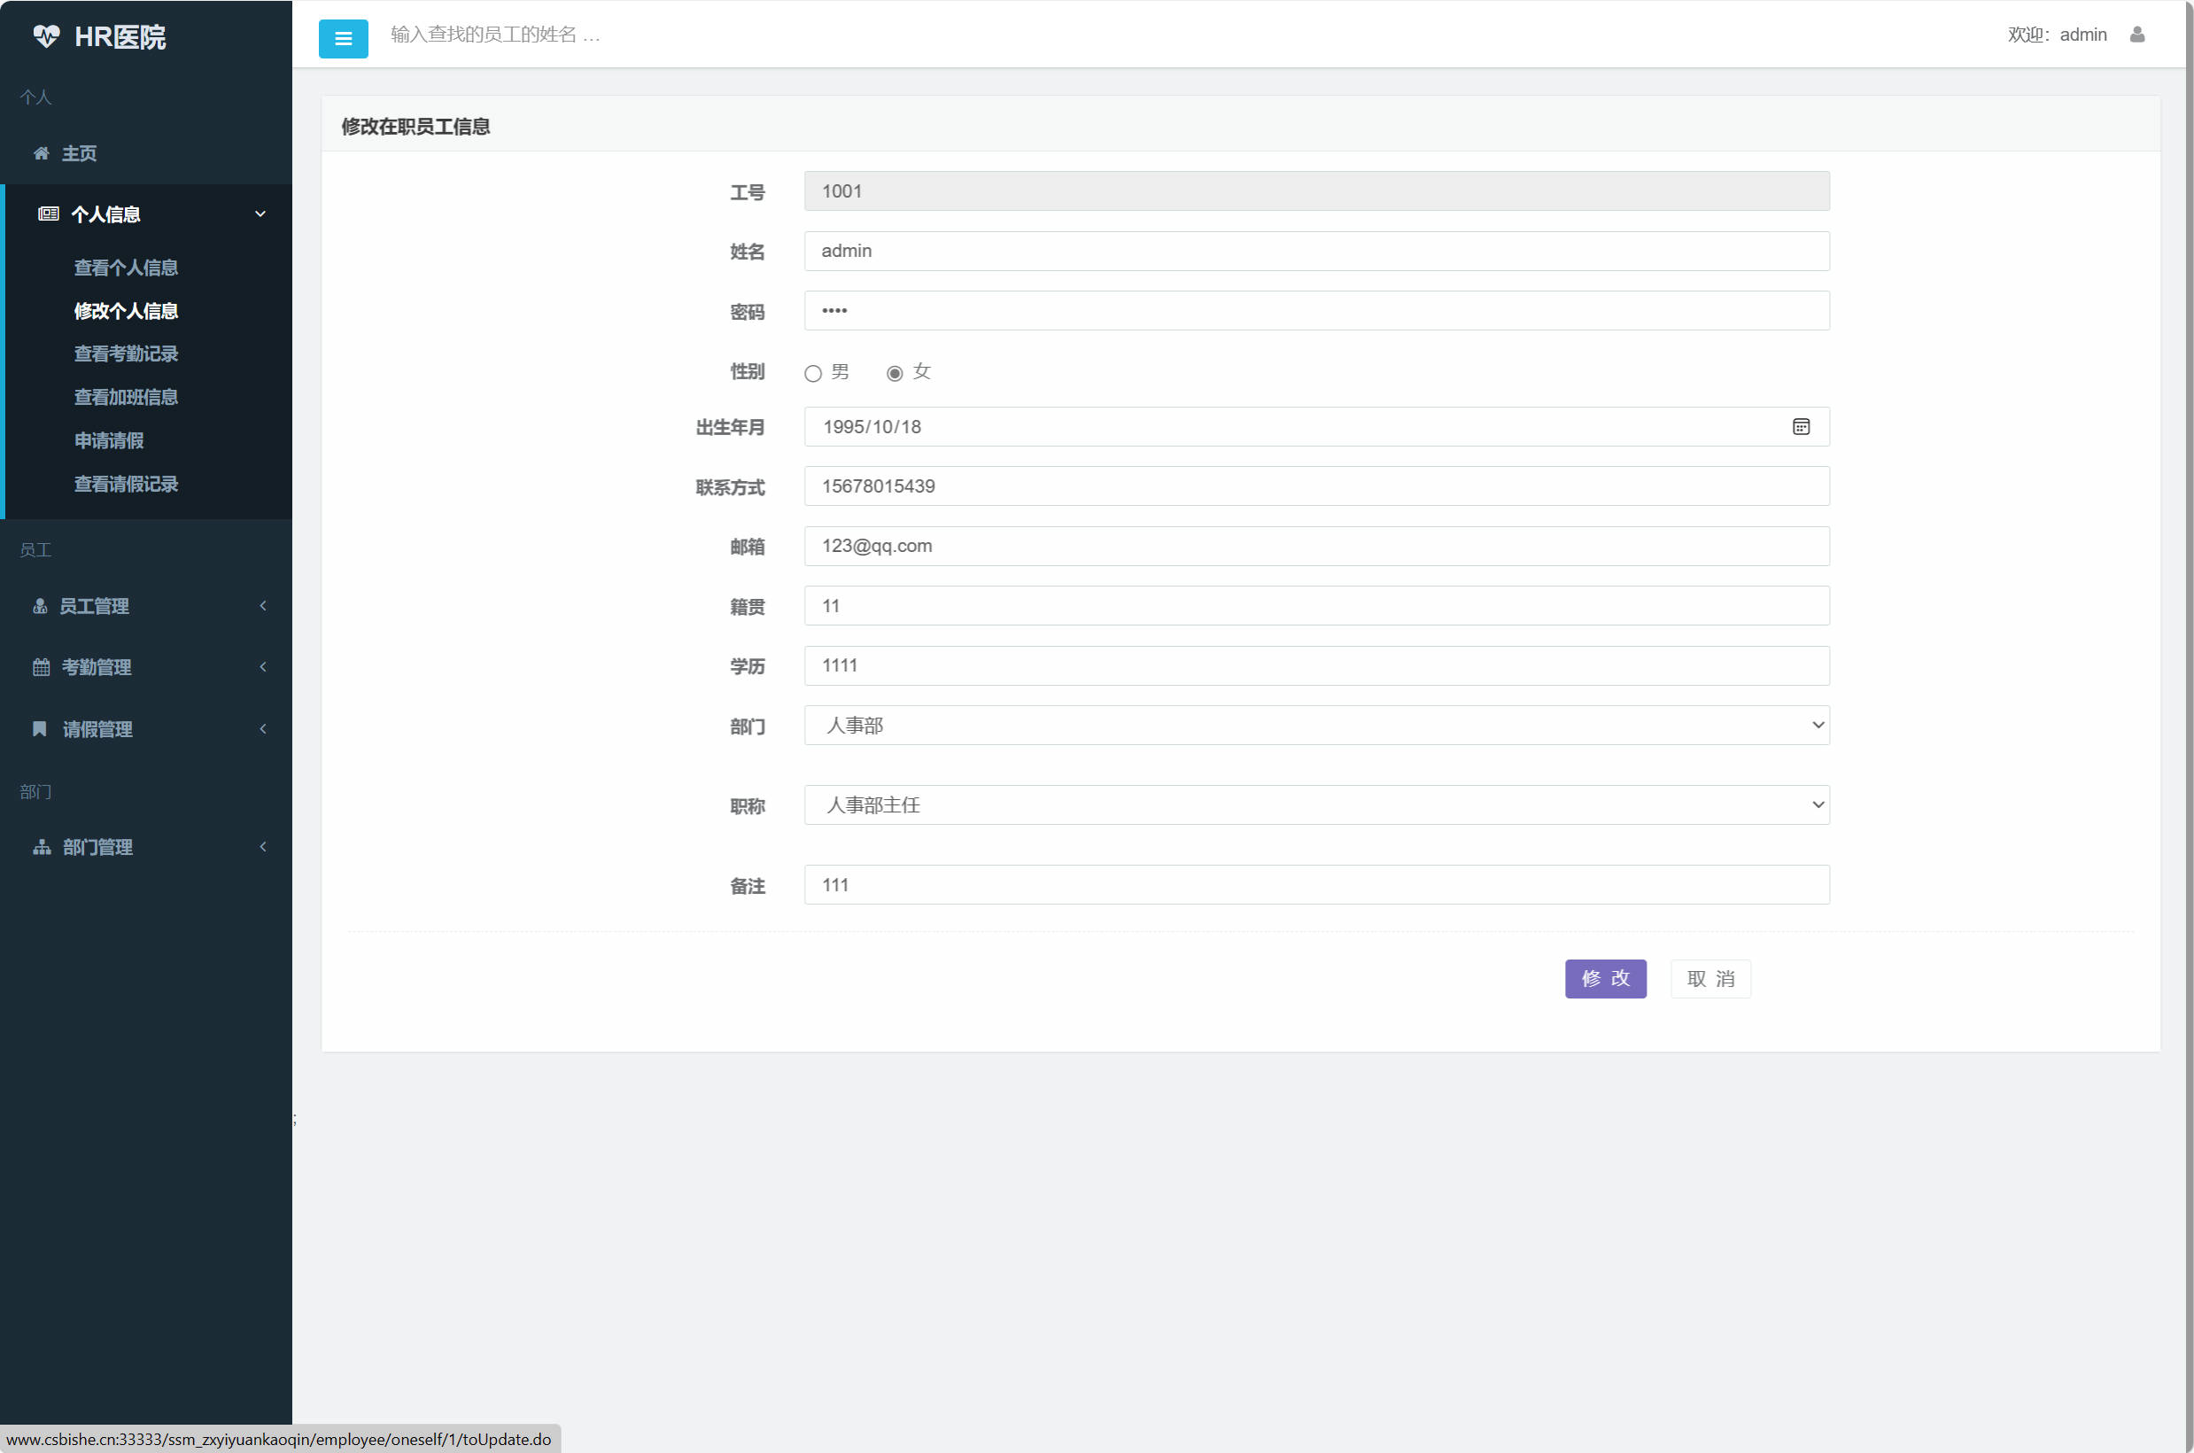This screenshot has height=1453, width=2194.
Task: Go to 申请请假 menu item
Action: pyautogui.click(x=109, y=441)
